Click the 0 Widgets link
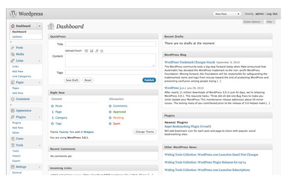Image resolution: width=302 pixels, height=184 pixels. click(x=87, y=132)
